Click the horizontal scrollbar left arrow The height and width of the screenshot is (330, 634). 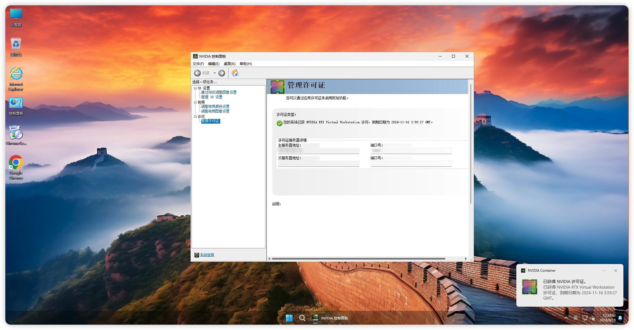(269, 259)
